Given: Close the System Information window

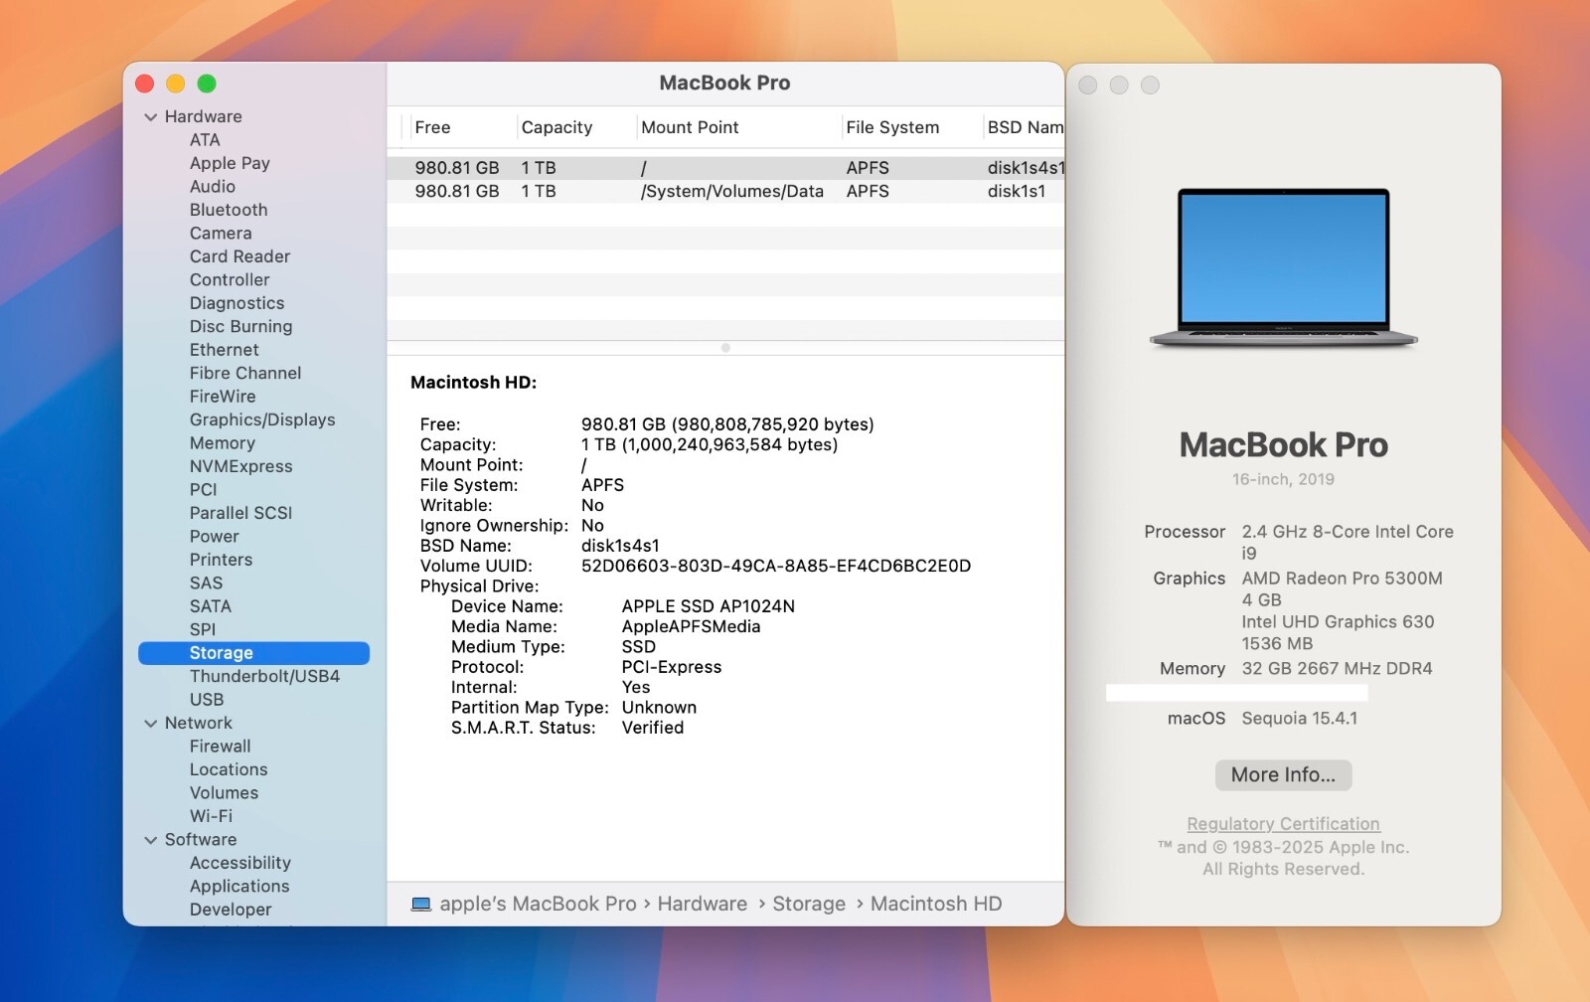Looking at the screenshot, I should [145, 83].
